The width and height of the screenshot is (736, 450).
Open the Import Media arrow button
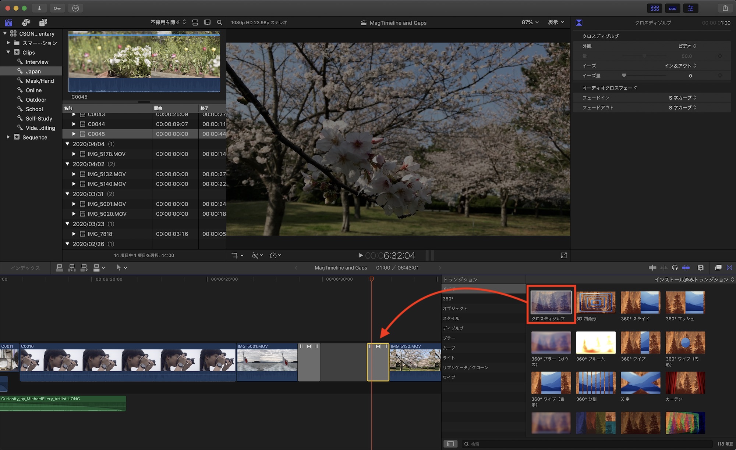pos(39,8)
